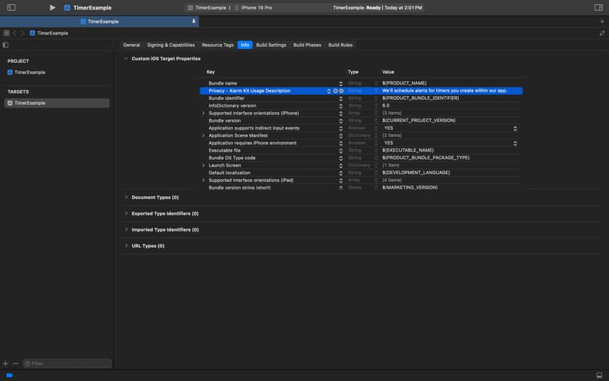Screen dimensions: 609x381
Task: Click the targets Filter field
Action: coord(67,363)
